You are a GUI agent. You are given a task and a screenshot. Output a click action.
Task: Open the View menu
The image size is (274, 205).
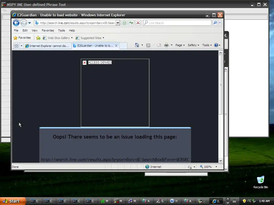35,30
